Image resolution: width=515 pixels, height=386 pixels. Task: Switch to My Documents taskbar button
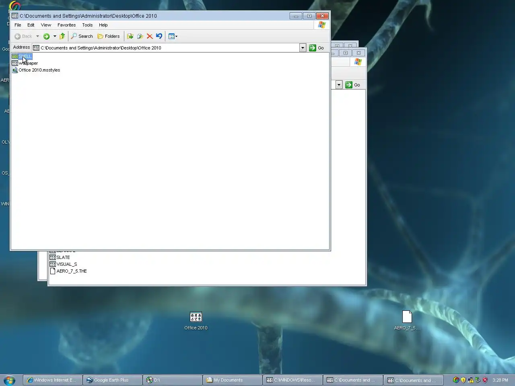pyautogui.click(x=233, y=380)
